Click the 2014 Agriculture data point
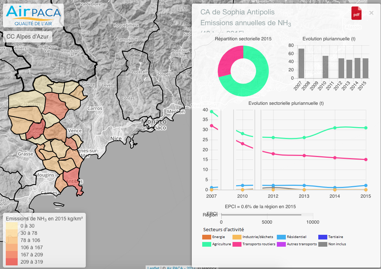Screen dimensions: 381x269 [x=335, y=128]
